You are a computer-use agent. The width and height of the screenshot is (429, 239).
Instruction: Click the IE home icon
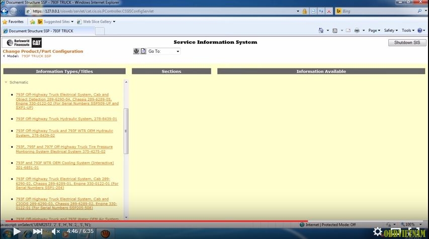point(321,31)
